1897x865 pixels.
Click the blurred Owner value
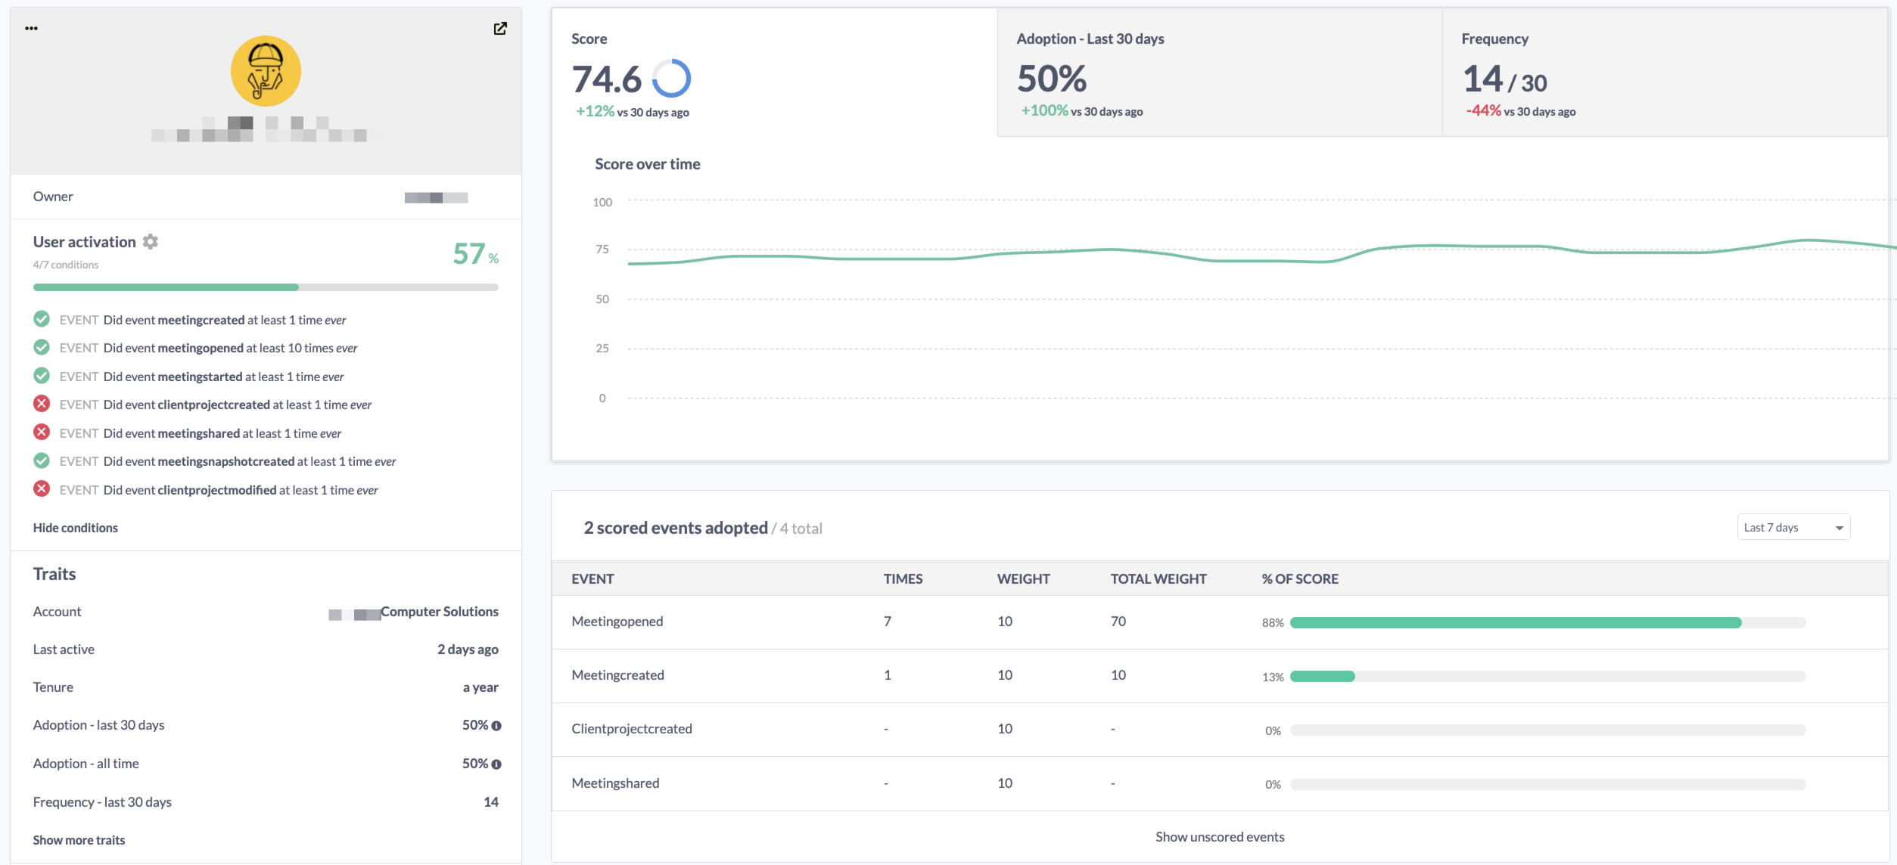point(436,197)
